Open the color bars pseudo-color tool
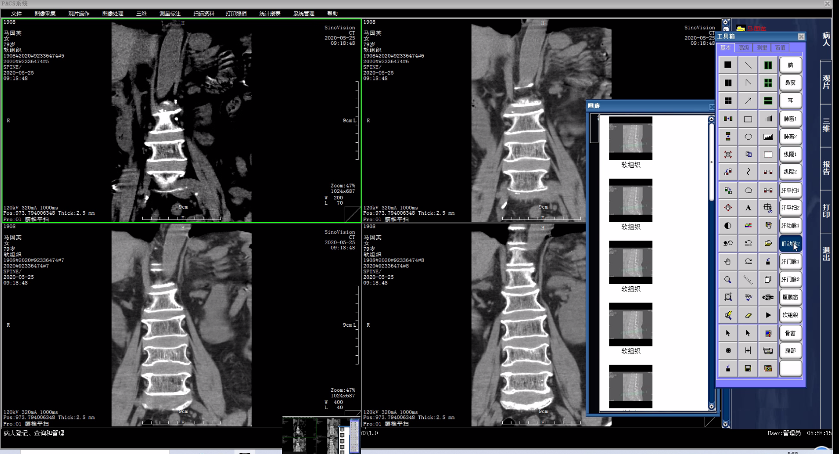The image size is (839, 454). pyautogui.click(x=748, y=226)
